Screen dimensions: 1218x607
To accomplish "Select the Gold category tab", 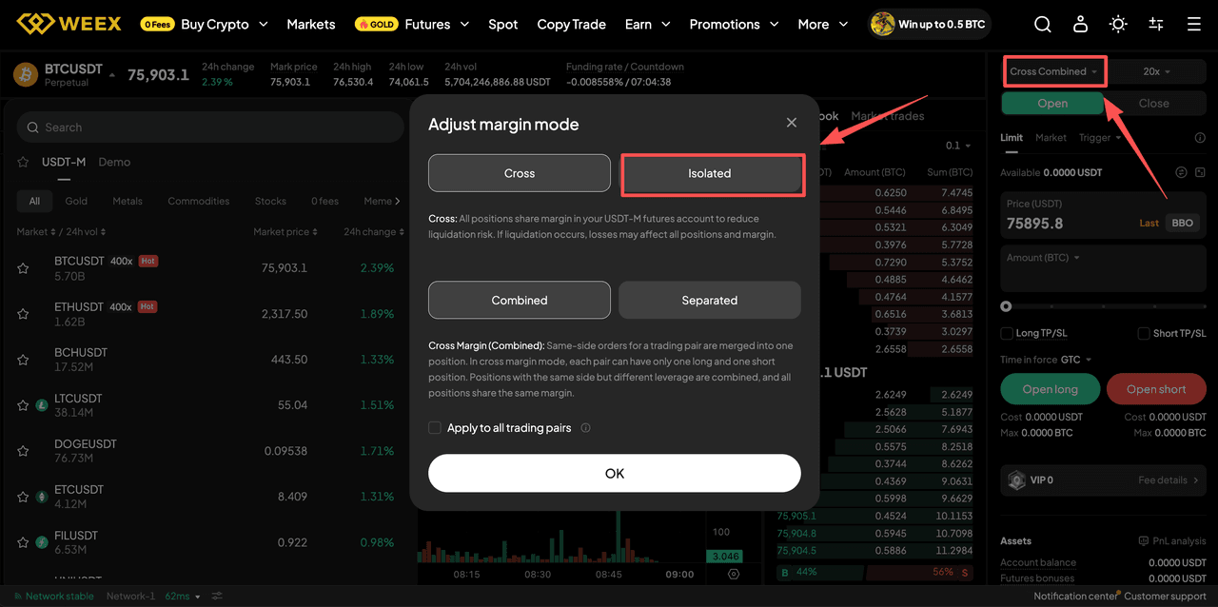I will click(x=76, y=201).
